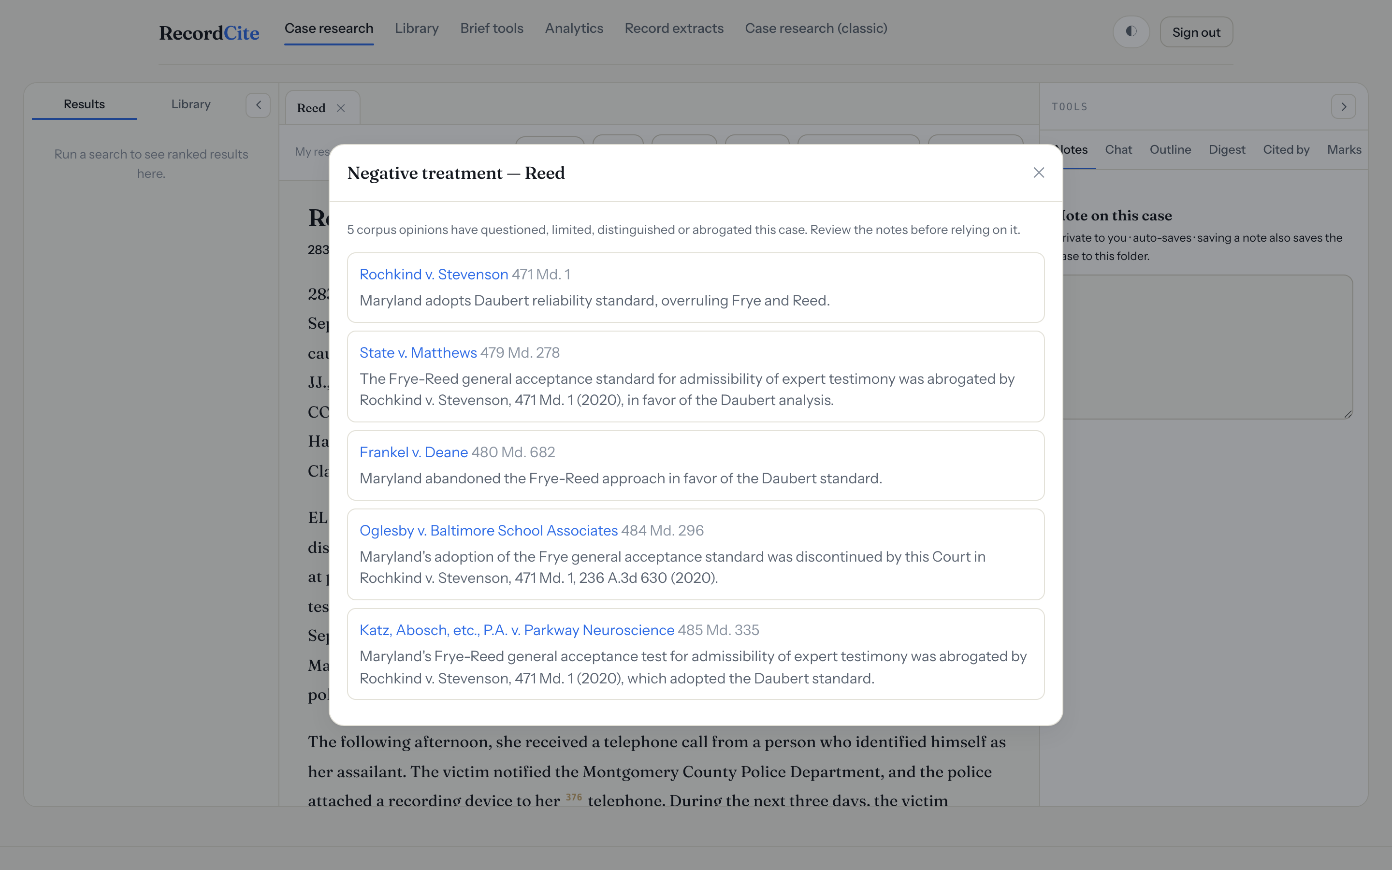Click 'Negative treatment — Reed' dialog title
1392x870 pixels.
point(456,173)
